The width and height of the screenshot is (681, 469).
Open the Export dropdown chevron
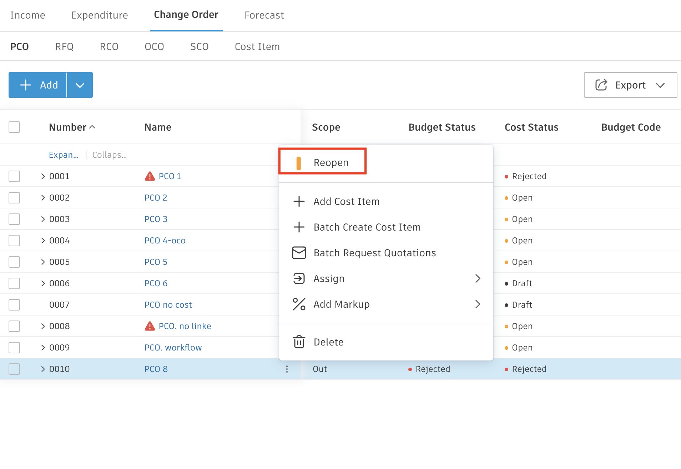tap(661, 85)
